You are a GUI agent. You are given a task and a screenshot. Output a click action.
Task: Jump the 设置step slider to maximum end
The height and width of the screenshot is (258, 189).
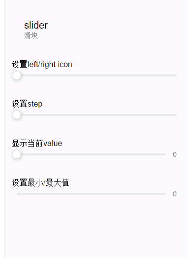click(176, 115)
